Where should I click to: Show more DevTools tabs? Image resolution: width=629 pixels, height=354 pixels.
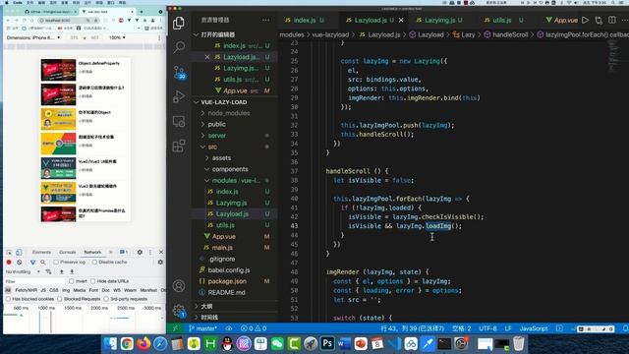click(111, 252)
